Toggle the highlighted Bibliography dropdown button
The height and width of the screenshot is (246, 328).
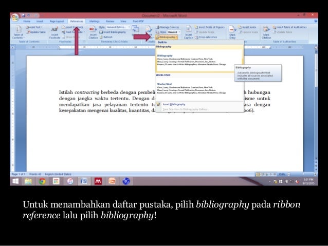(167, 37)
